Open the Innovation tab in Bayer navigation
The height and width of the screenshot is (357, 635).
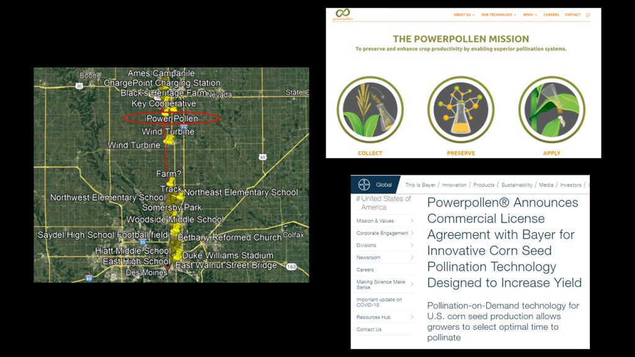pos(454,185)
